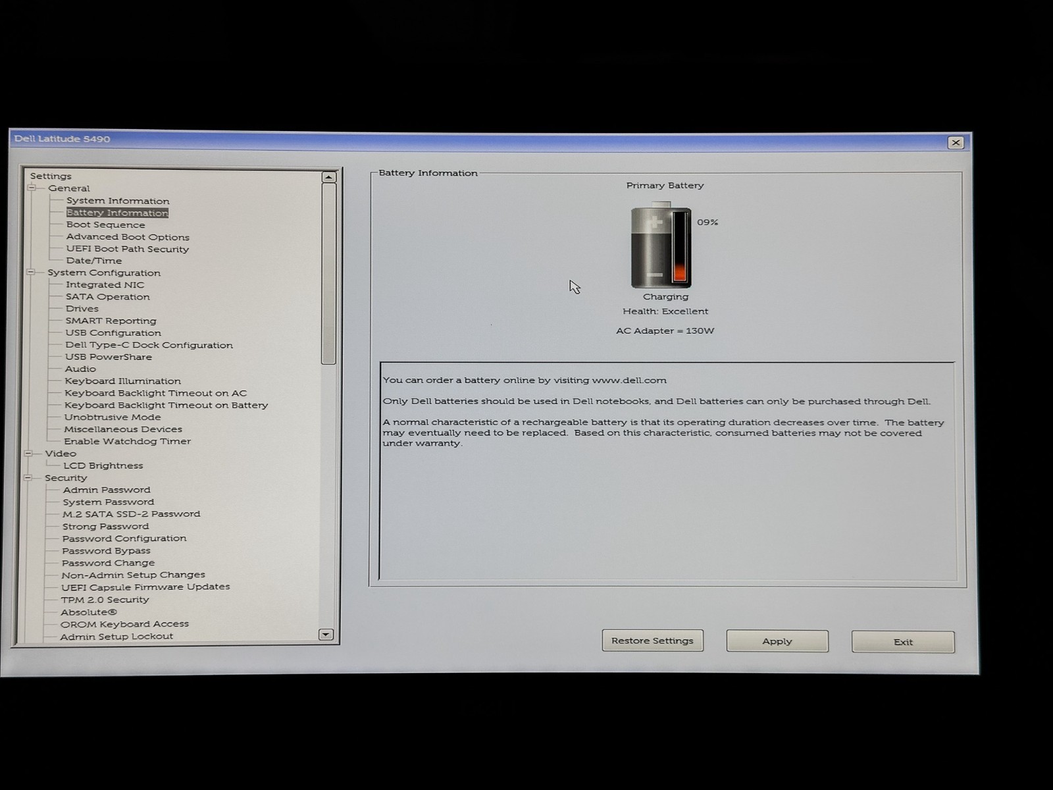Click the Settings root label

51,176
